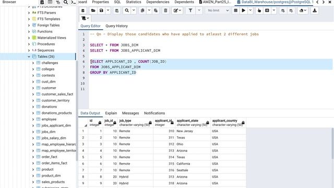Select the jobs_dim table in tree

coord(49,132)
